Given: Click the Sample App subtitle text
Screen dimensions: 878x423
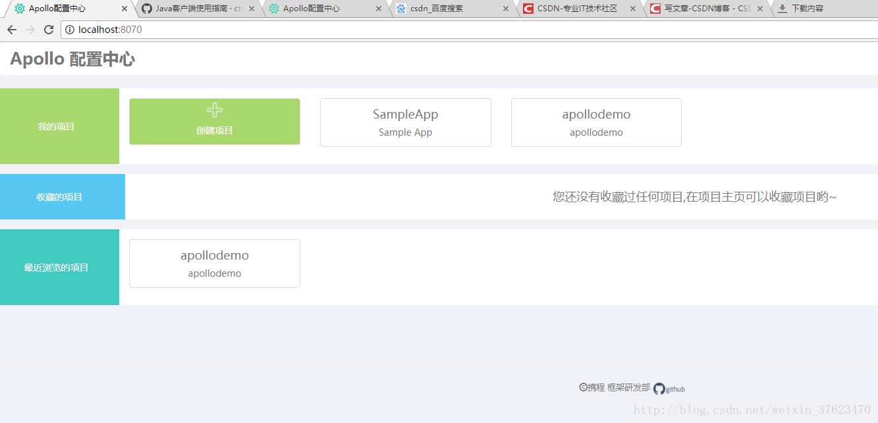Looking at the screenshot, I should [x=406, y=132].
